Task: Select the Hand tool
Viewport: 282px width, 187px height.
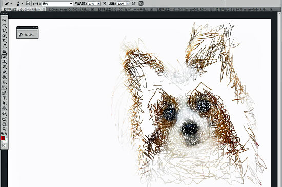Action: [4, 124]
